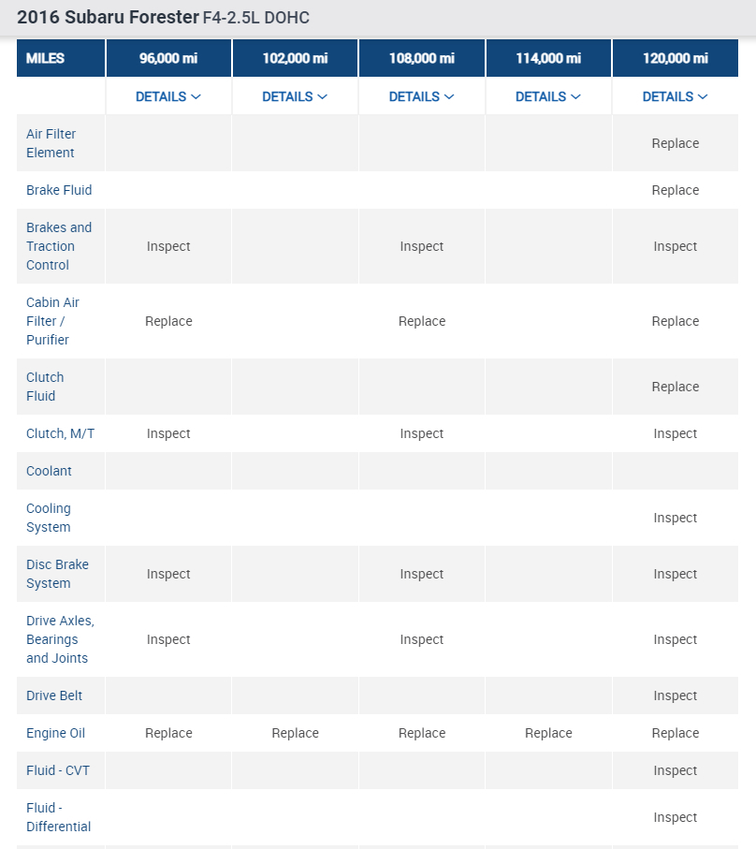Click the Clutch, M/T link

pyautogui.click(x=60, y=433)
